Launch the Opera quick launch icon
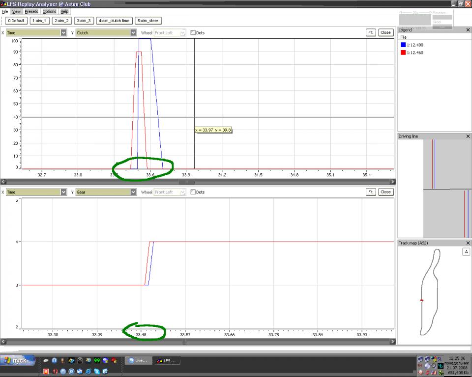Screen dimensions: 472x377 click(x=55, y=371)
